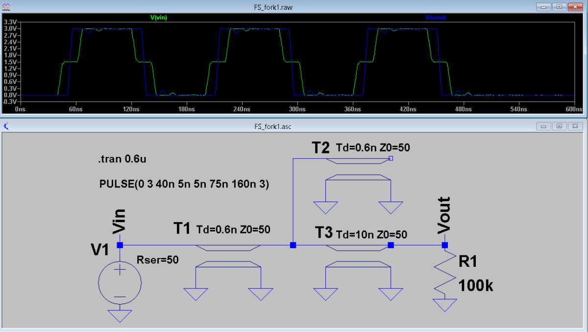Click the open end pin of T2
Viewport: 588px width, 332px height.
coord(391,158)
